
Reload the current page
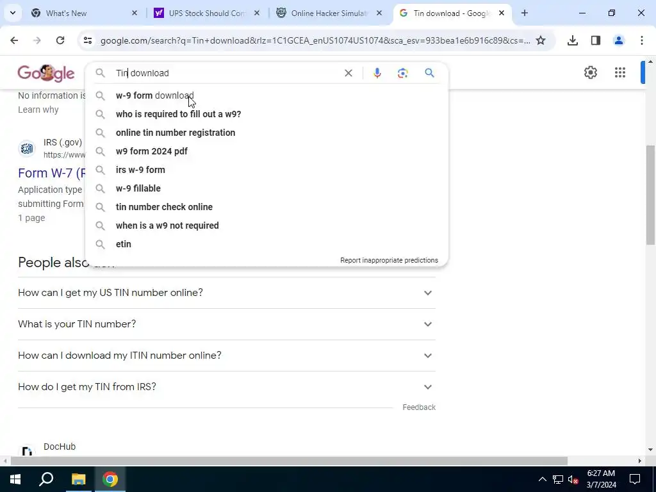tap(60, 40)
